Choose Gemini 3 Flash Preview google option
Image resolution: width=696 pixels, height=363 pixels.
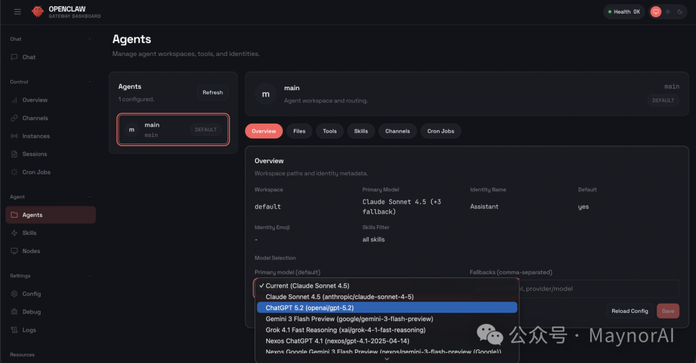(x=387, y=319)
